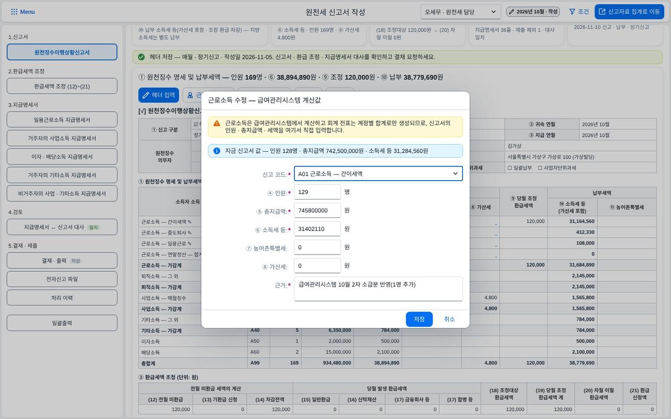Open the Menu grid icon
Screen dimensions: 671x419
(14, 12)
